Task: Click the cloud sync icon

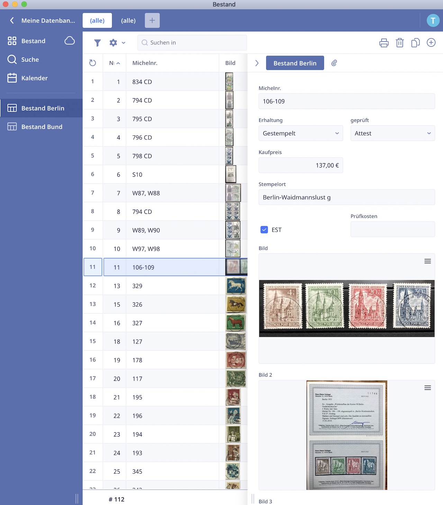Action: click(70, 41)
